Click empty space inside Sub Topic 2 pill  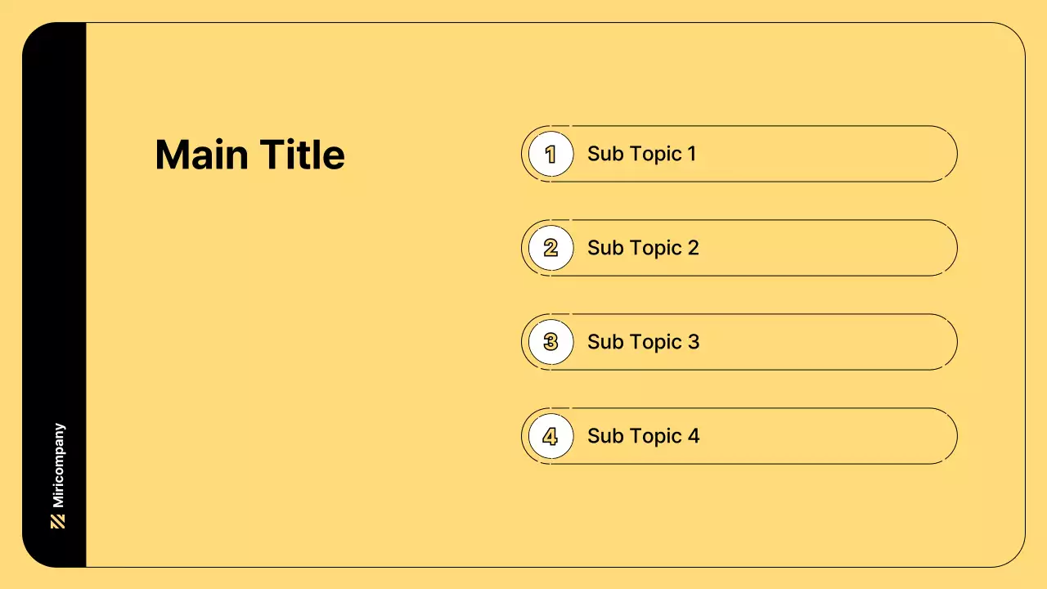(x=826, y=248)
